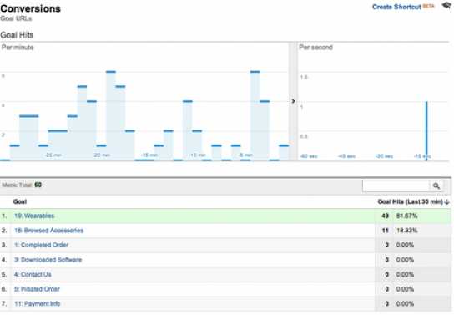Click the tallest bar near -20 min

[111, 116]
